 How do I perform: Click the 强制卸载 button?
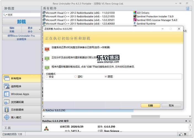(x=12, y=30)
